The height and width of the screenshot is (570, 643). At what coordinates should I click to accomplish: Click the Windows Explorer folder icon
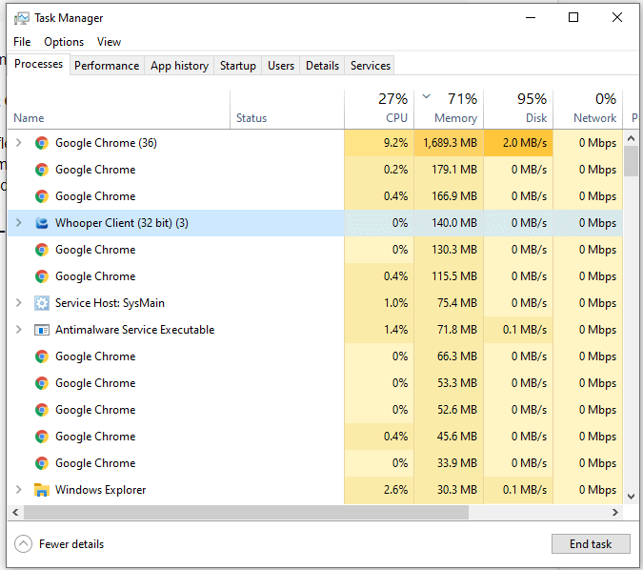coord(41,490)
